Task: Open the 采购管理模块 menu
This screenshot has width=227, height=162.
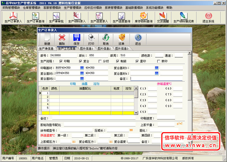Action: pyautogui.click(x=11, y=8)
